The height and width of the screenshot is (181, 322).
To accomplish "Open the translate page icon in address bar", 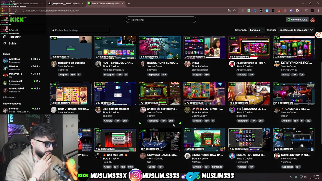I will [x=229, y=11].
